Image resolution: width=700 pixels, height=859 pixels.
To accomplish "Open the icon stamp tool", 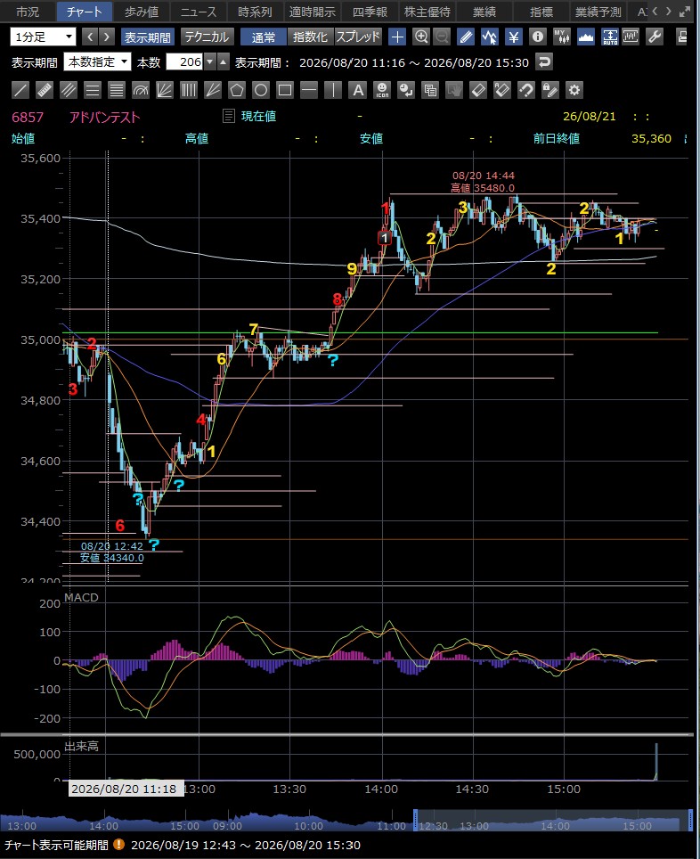I will point(382,90).
